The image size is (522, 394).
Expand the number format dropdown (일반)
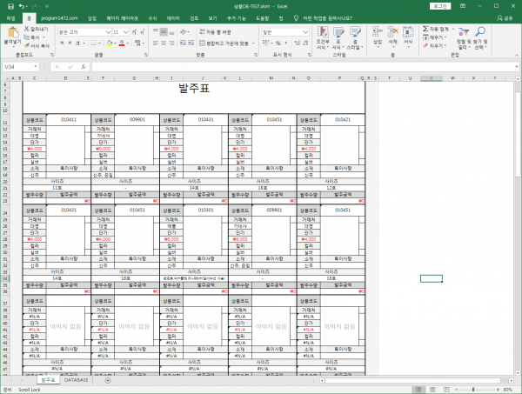click(x=305, y=31)
